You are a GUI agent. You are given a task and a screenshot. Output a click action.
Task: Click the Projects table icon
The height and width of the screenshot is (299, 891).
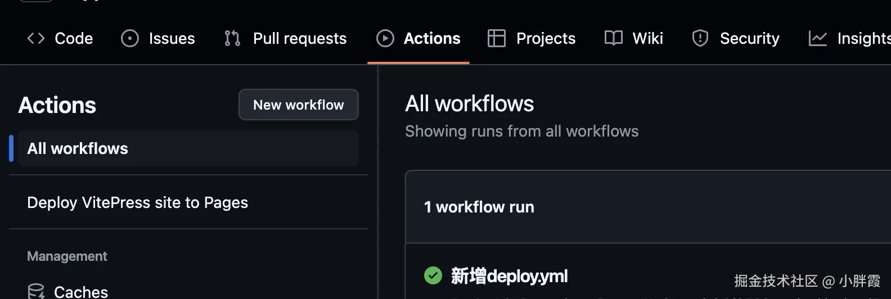pos(497,38)
